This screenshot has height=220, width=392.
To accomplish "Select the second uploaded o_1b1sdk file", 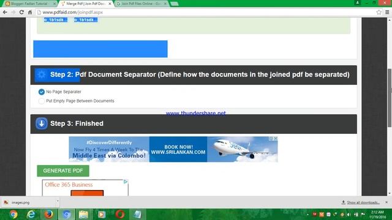I will pos(86,20).
